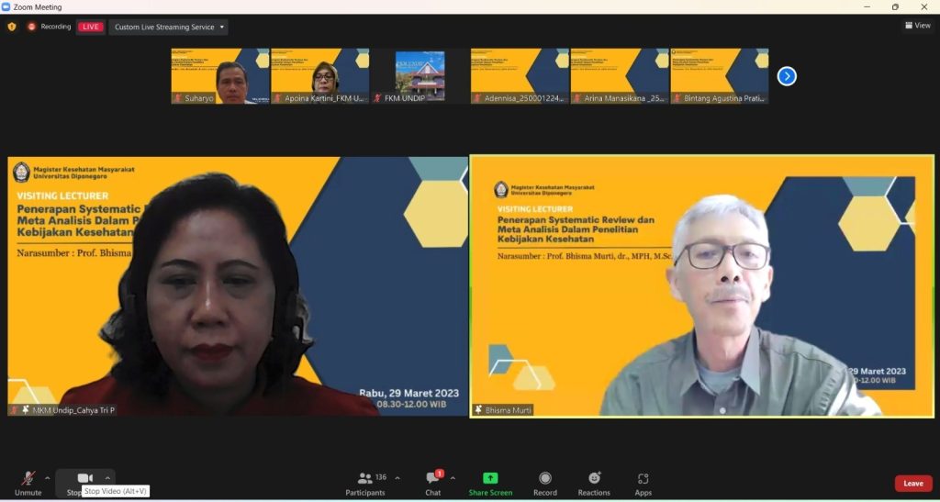Screen dimensions: 940x502
Task: Click the encryption shield icon
Action: coord(12,27)
